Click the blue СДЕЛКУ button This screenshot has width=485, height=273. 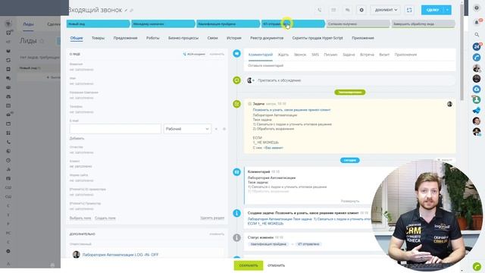[433, 10]
